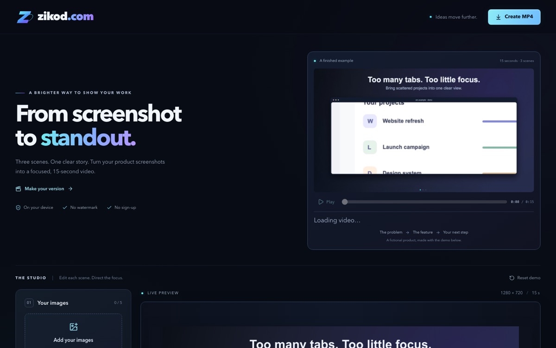
Task: Click the clapperboard icon beside Make your version
Action: click(x=18, y=189)
